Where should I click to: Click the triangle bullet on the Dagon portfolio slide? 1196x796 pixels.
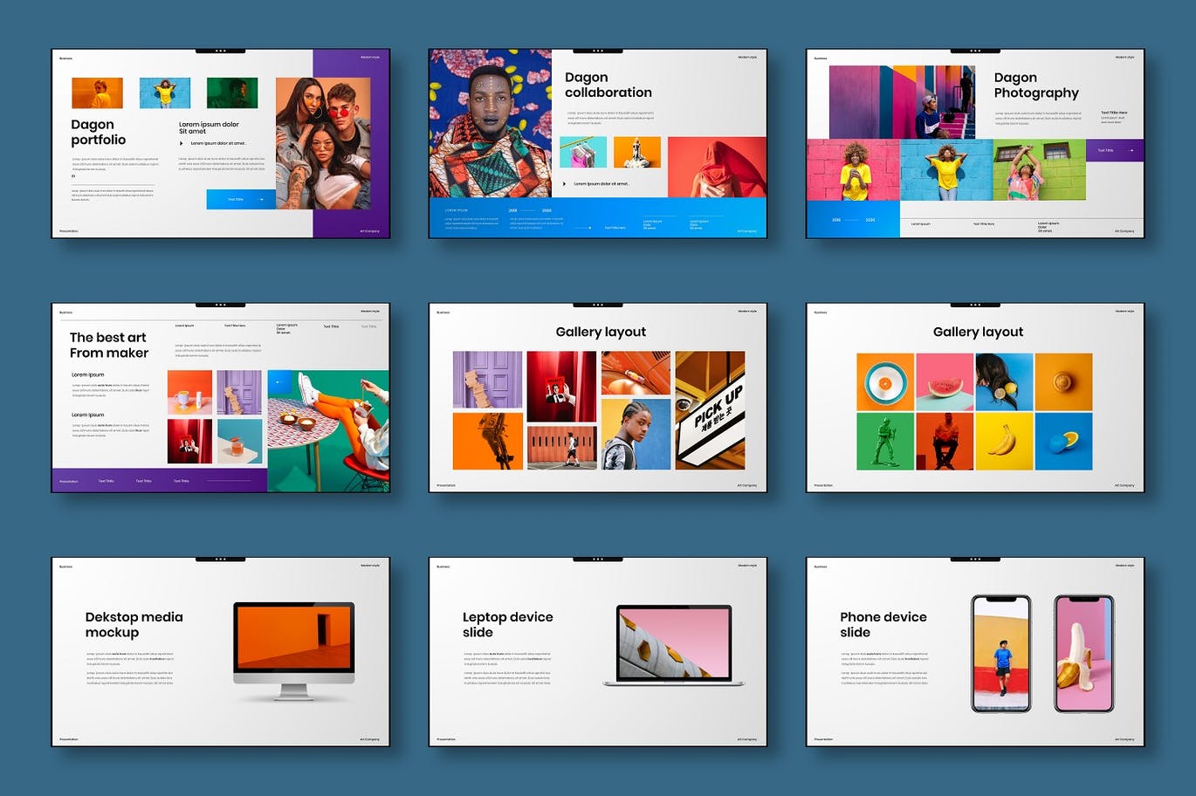[x=182, y=143]
